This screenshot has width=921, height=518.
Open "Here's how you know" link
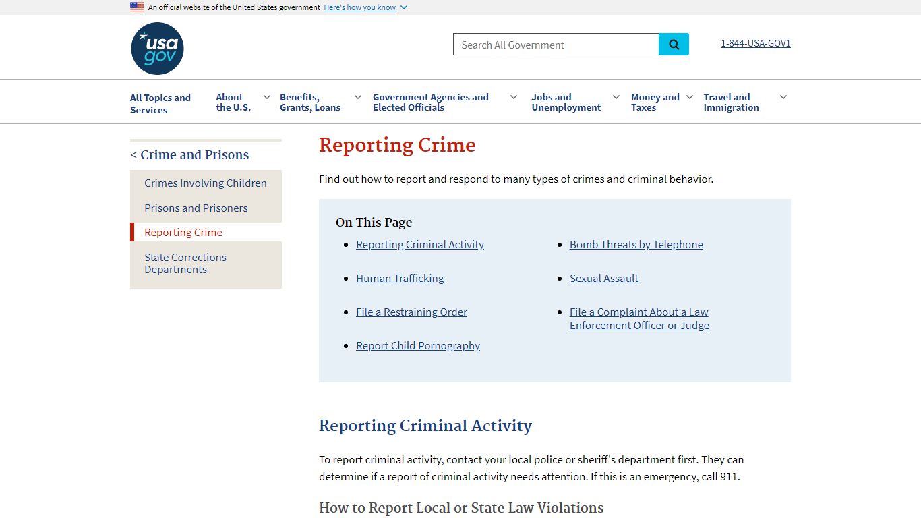(x=360, y=7)
